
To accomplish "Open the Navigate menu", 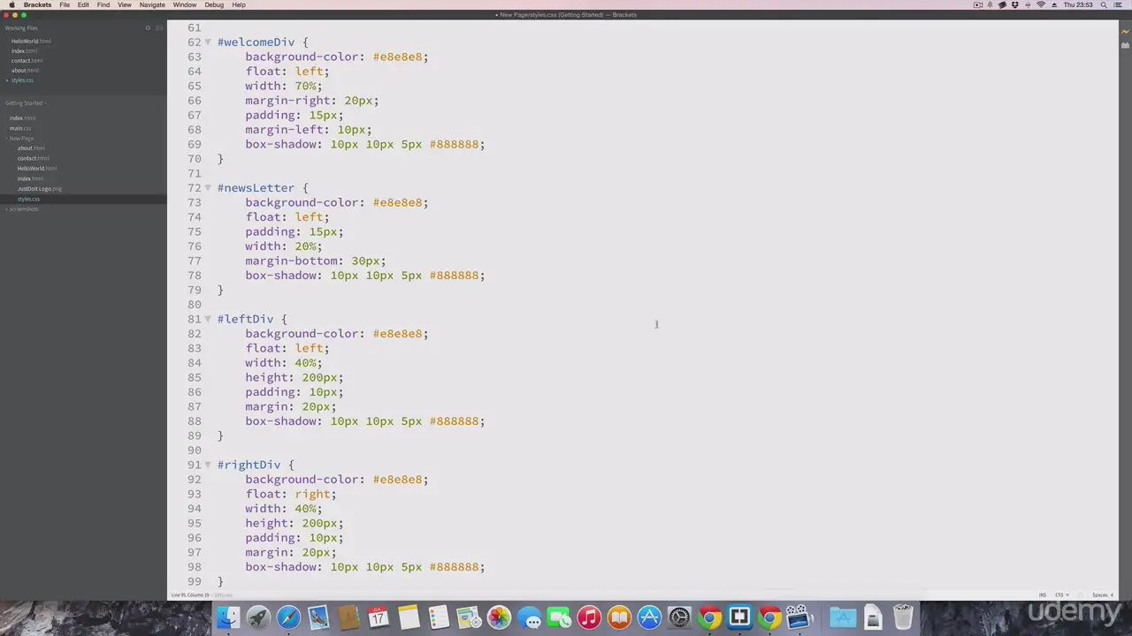I will coord(152,4).
